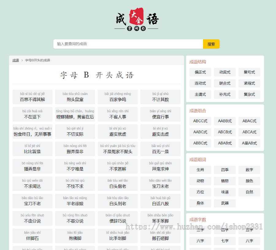Select 连动式 idiom structure
This screenshot has width=276, height=250.
pos(200,83)
